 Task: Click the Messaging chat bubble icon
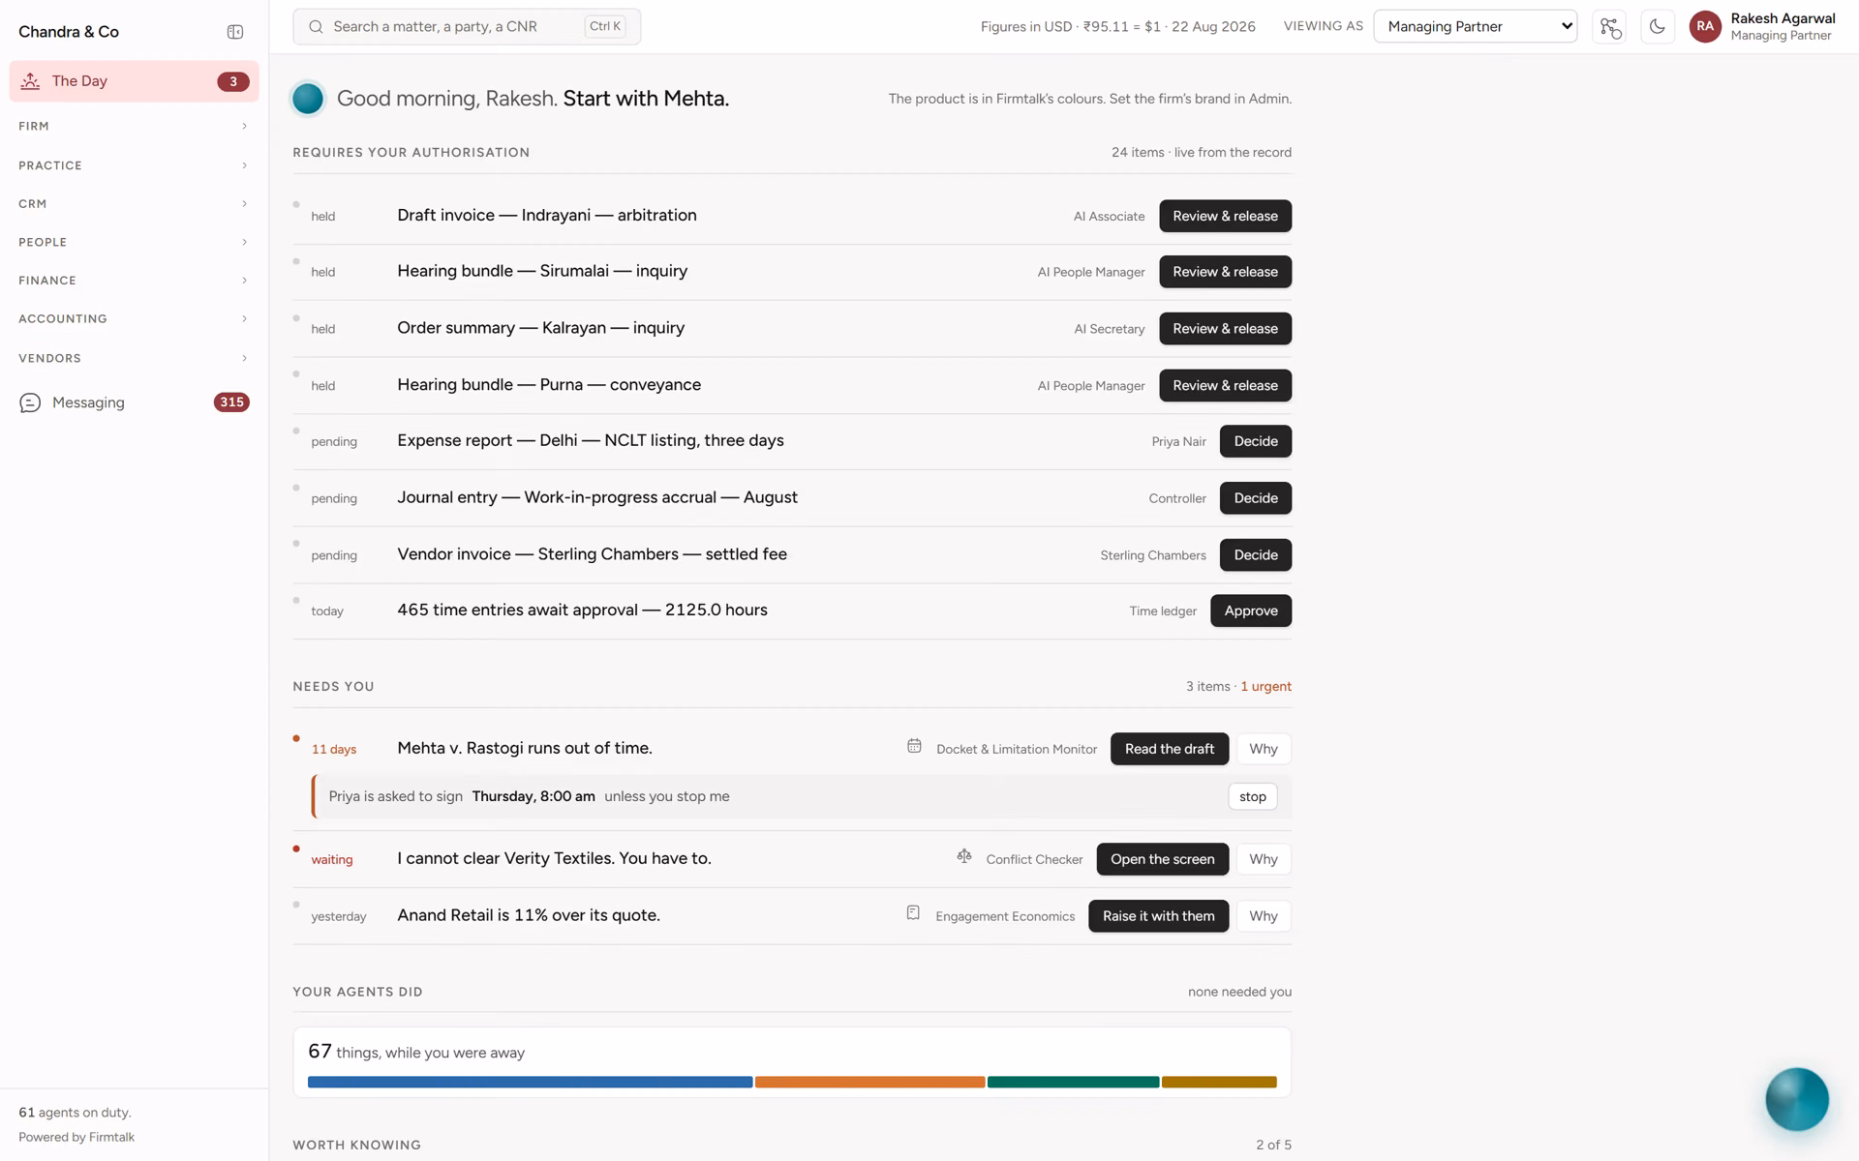pyautogui.click(x=30, y=402)
